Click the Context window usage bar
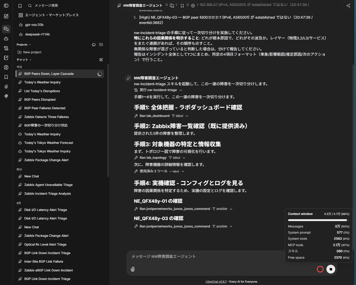This screenshot has height=285, width=356. (x=318, y=220)
